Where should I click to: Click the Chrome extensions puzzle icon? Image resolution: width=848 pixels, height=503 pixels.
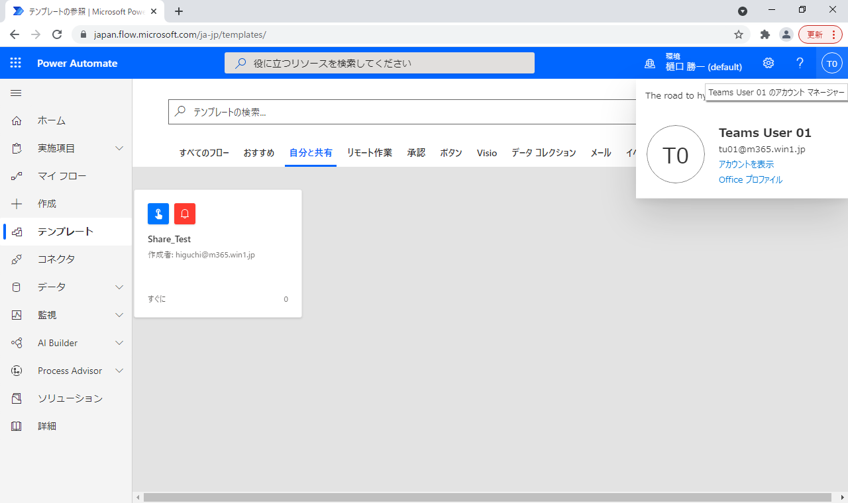(x=765, y=34)
